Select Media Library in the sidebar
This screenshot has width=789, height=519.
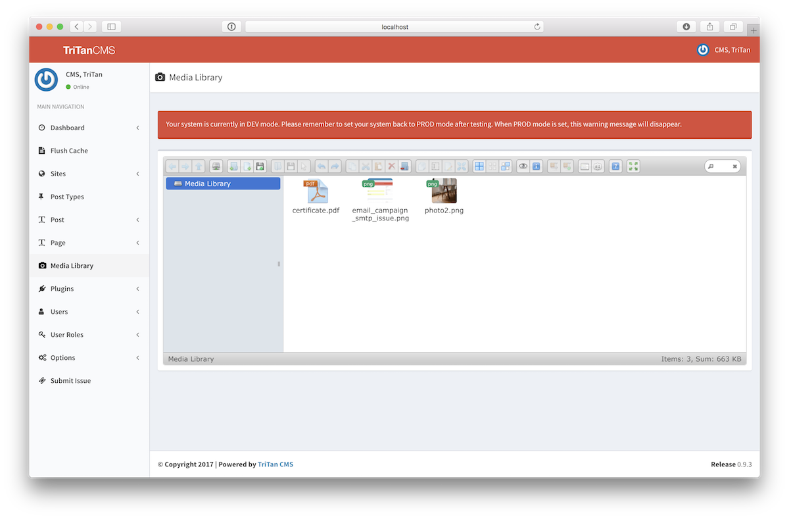click(x=72, y=265)
